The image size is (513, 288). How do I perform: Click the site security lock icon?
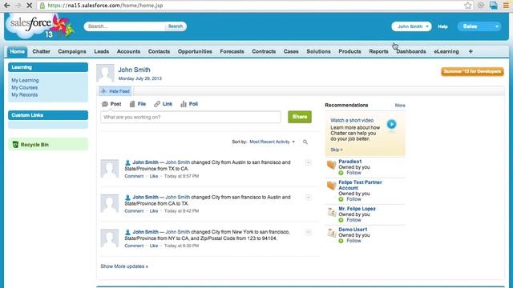click(x=42, y=6)
